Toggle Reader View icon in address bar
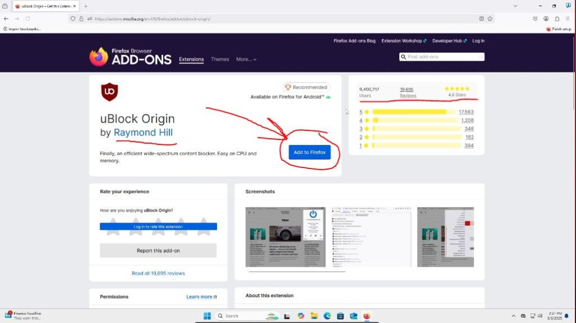This screenshot has height=323, width=576. (x=481, y=19)
